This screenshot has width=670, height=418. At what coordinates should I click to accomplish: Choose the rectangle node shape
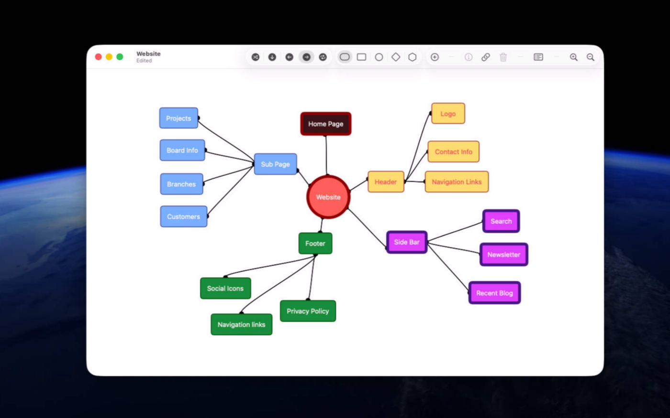(x=362, y=57)
